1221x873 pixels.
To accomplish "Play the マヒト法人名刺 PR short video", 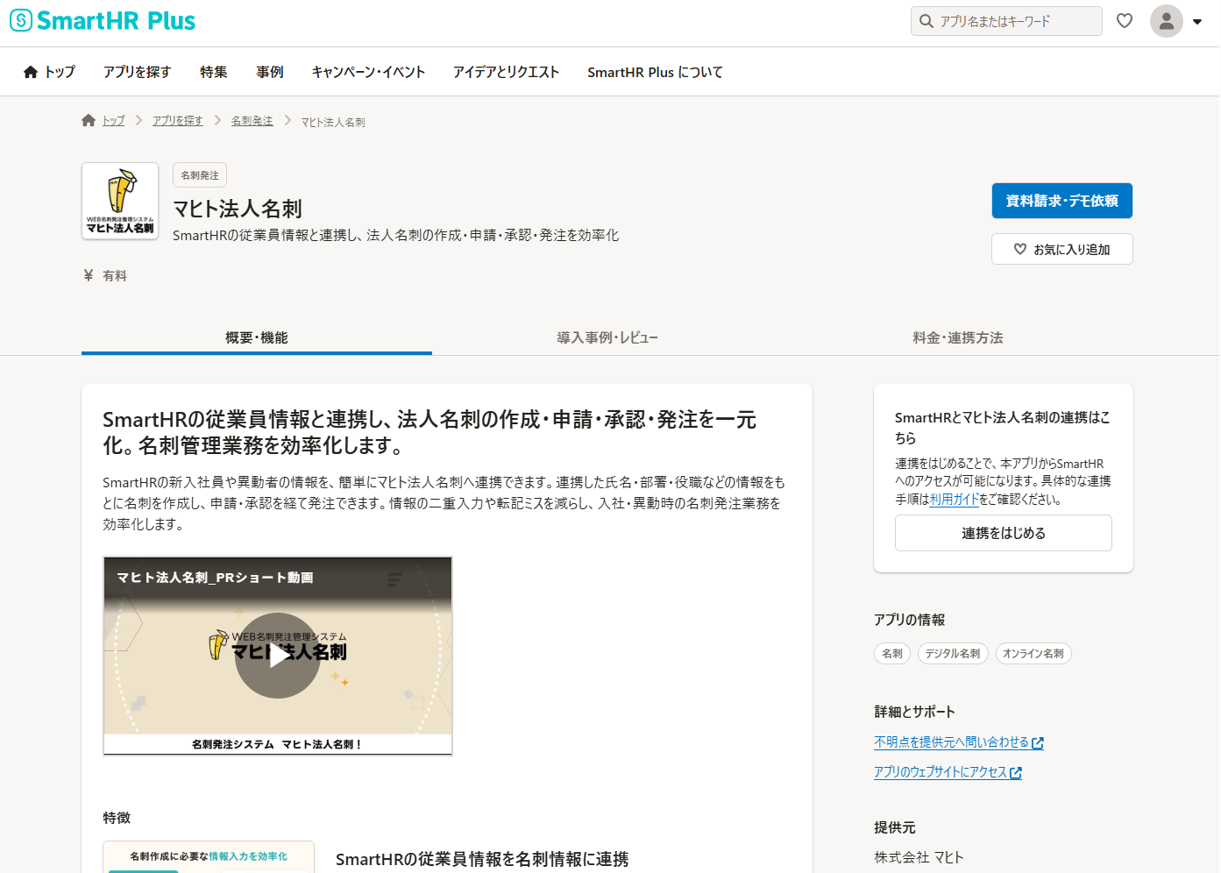I will [x=277, y=656].
